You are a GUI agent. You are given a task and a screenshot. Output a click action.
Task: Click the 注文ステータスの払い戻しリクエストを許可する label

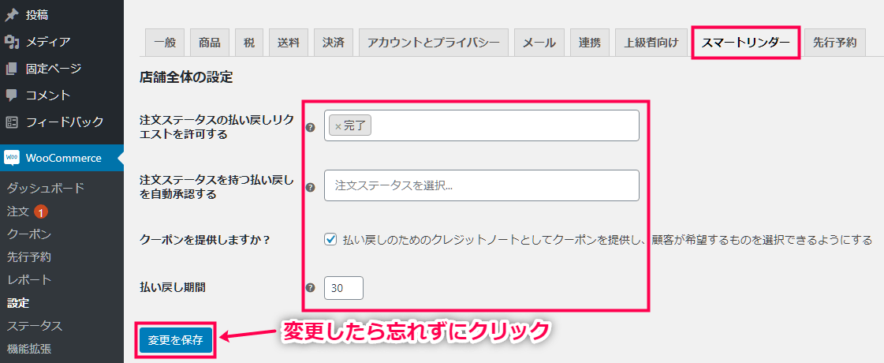coord(217,126)
